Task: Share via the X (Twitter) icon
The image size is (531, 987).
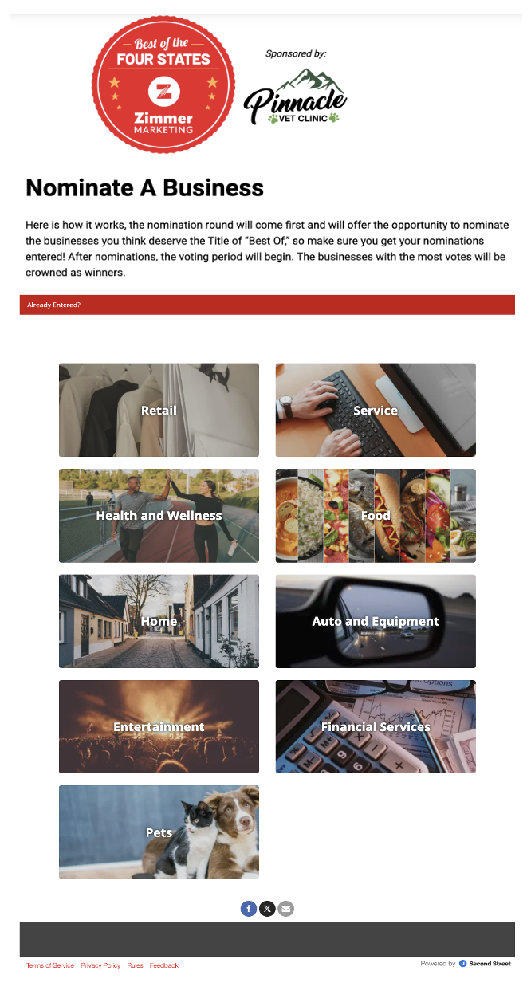Action: pos(267,908)
